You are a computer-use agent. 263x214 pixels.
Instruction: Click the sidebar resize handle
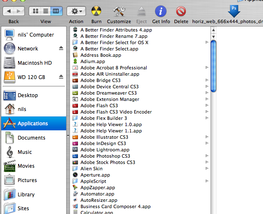(68, 136)
